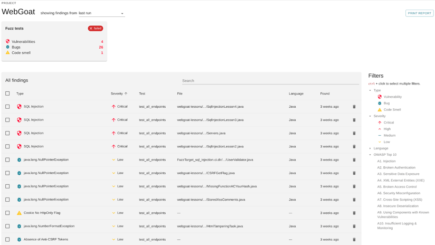Check the SqlInjectionLesson3.java row checkbox

tap(7, 120)
